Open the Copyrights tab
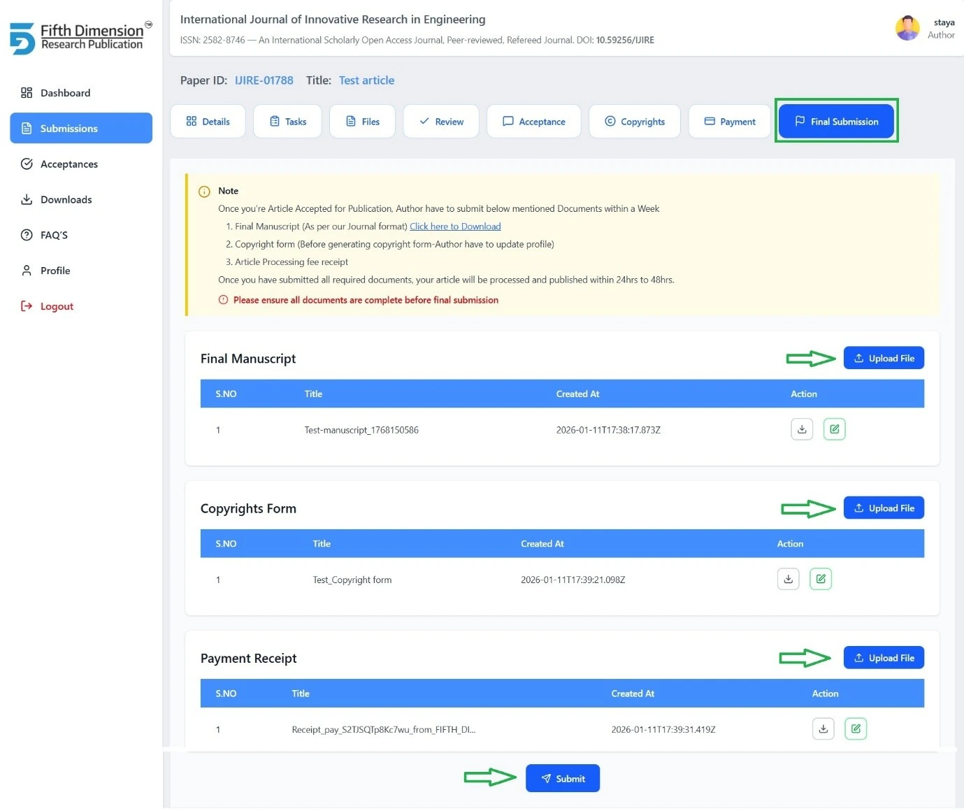The image size is (964, 811). point(635,122)
